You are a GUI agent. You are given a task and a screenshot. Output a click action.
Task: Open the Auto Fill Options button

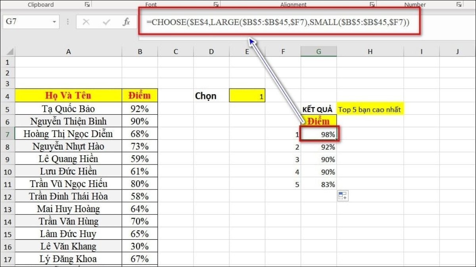point(343,195)
